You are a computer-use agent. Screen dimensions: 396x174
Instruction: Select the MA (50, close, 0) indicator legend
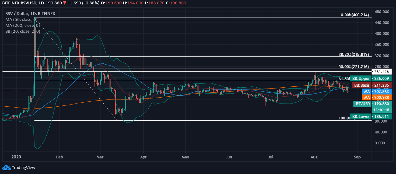(22, 19)
